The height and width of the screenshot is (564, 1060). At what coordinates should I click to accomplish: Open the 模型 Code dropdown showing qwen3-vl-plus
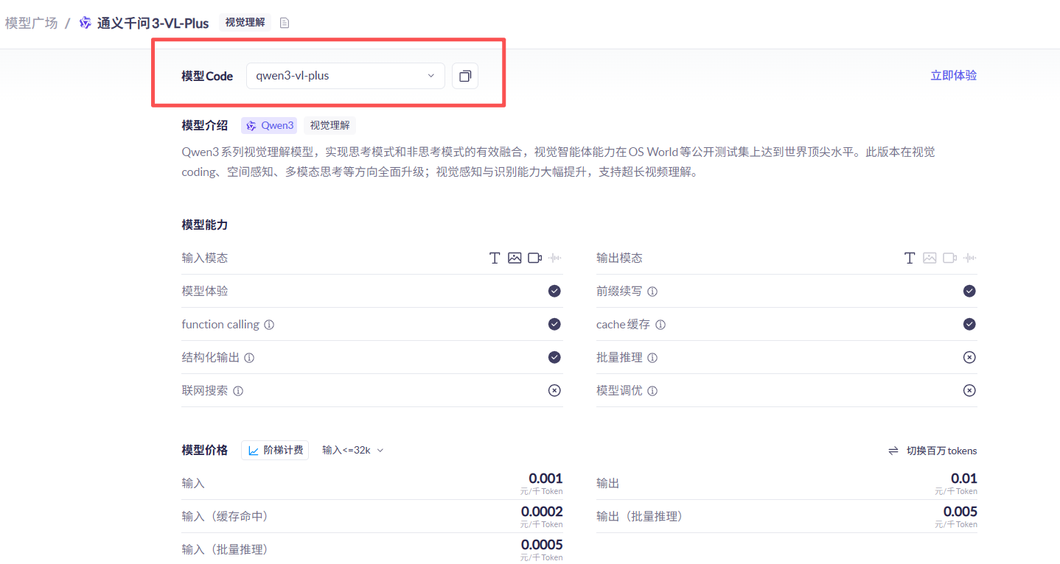coord(346,76)
